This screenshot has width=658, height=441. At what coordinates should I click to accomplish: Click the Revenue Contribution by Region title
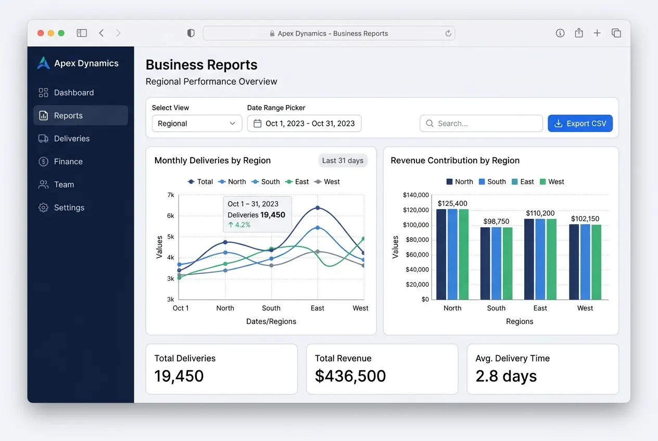455,160
